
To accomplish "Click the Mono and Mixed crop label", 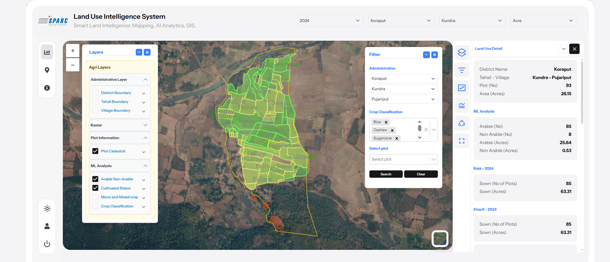I will [x=119, y=197].
